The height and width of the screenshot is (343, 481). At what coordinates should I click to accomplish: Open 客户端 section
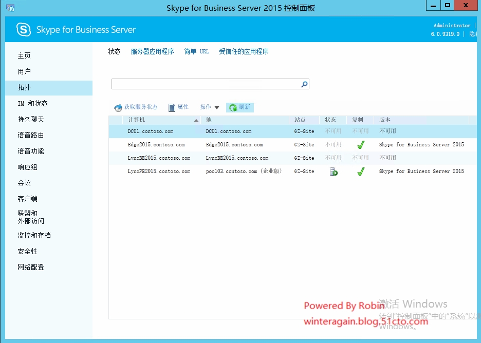pos(28,199)
